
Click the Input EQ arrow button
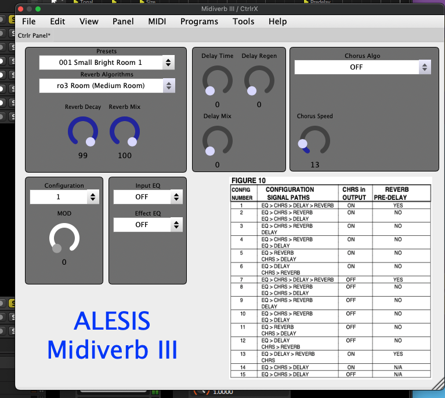click(x=176, y=197)
